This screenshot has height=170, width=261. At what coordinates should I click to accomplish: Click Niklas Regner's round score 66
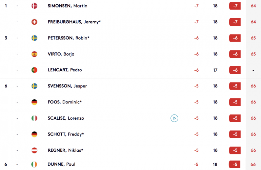click(x=253, y=150)
